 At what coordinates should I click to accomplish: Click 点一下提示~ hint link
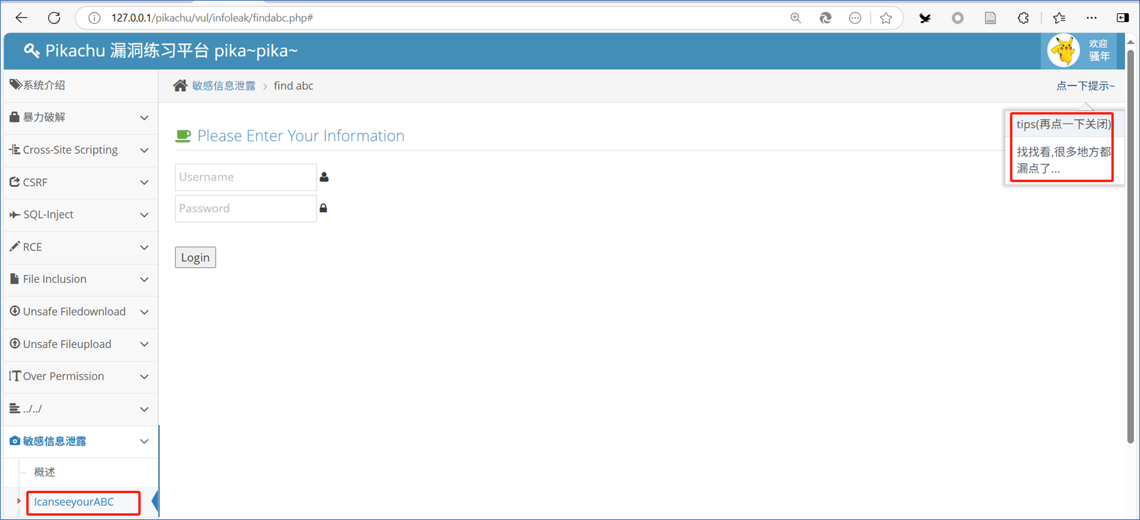click(x=1085, y=86)
